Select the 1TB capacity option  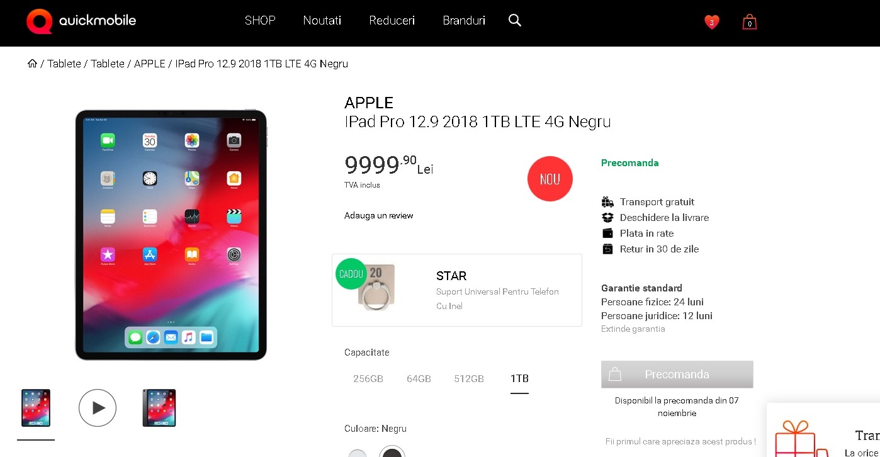[519, 378]
